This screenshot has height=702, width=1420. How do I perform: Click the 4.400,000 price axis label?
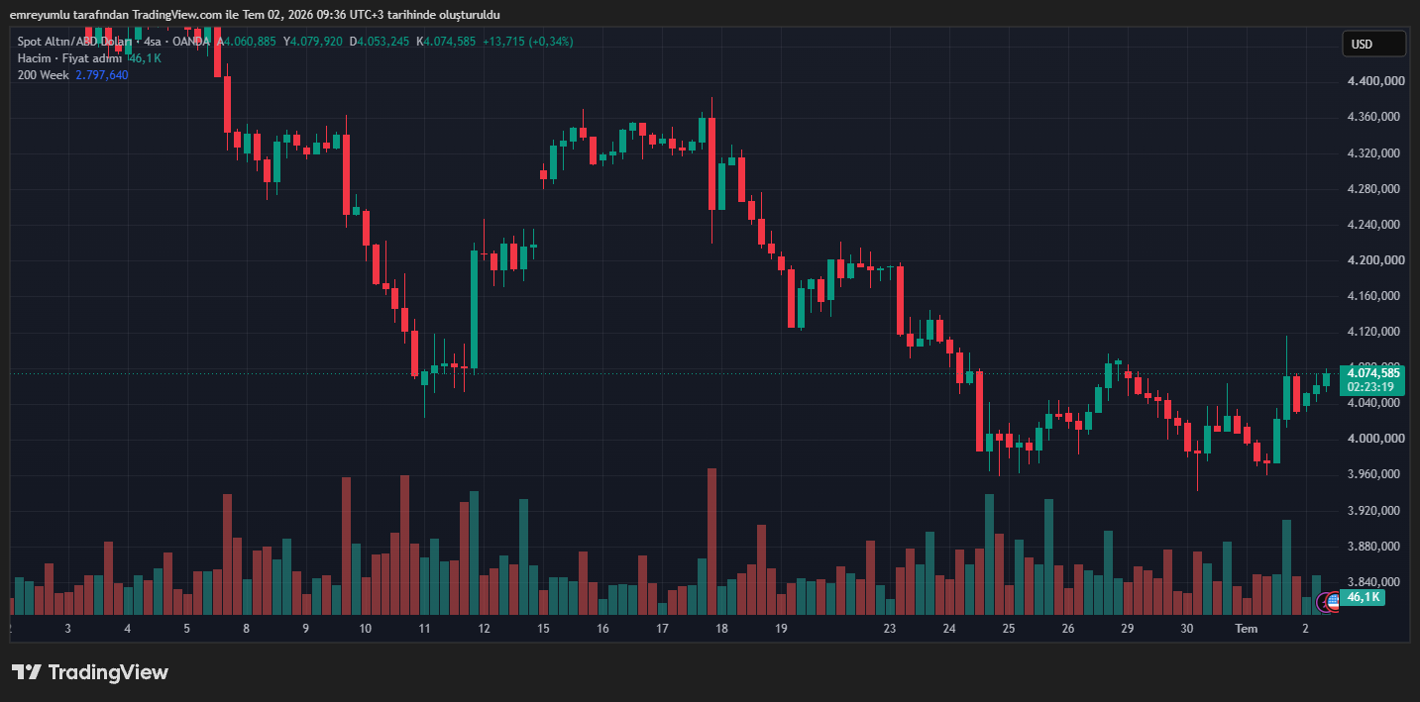1375,81
